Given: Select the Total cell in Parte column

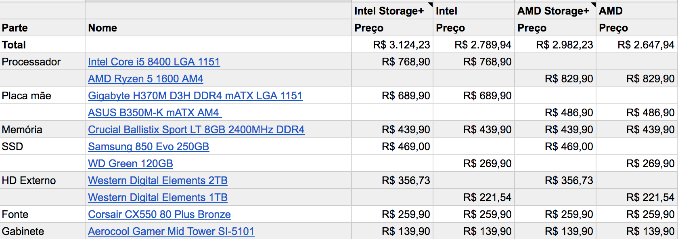Looking at the screenshot, I should pyautogui.click(x=42, y=45).
